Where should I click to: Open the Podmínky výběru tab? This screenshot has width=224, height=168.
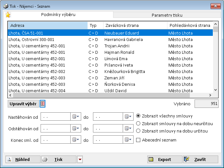58,14
